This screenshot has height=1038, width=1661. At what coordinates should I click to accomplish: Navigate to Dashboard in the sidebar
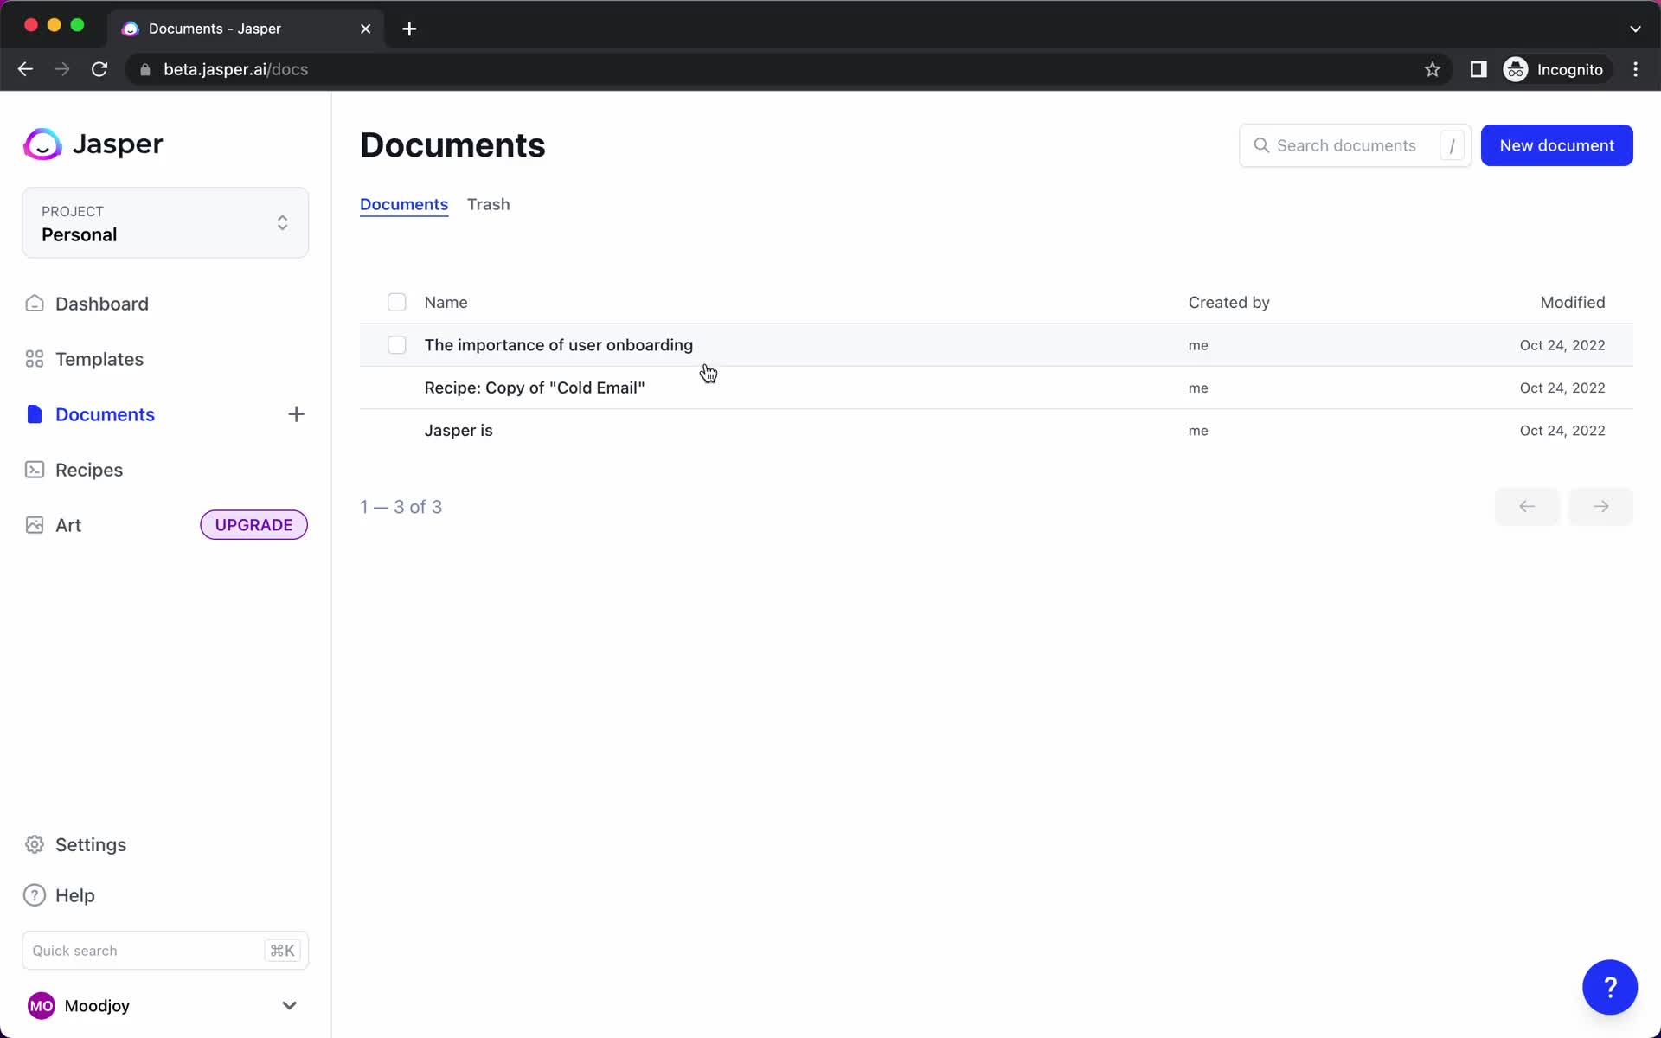pos(102,304)
